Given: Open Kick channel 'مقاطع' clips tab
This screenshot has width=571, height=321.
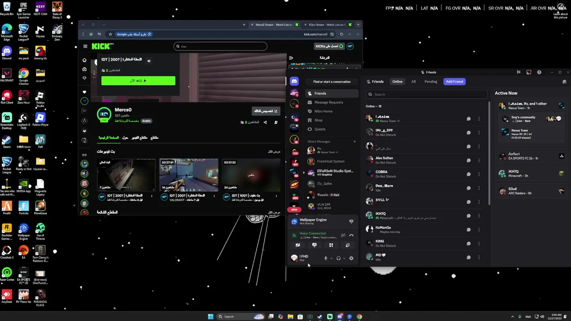Looking at the screenshot, I should click(x=154, y=138).
